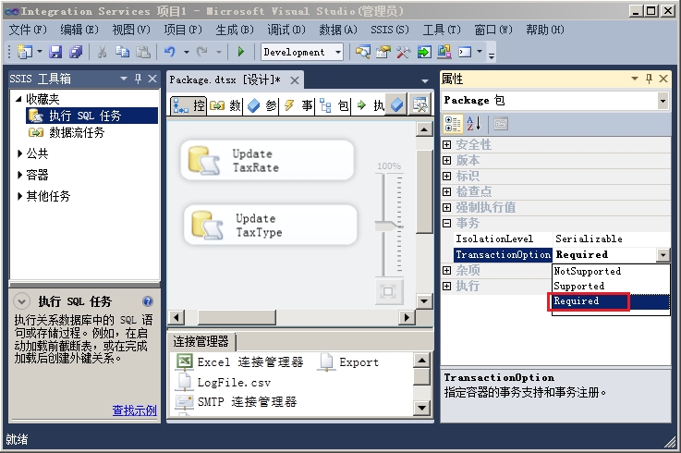Open the 查找示例 link

[134, 410]
